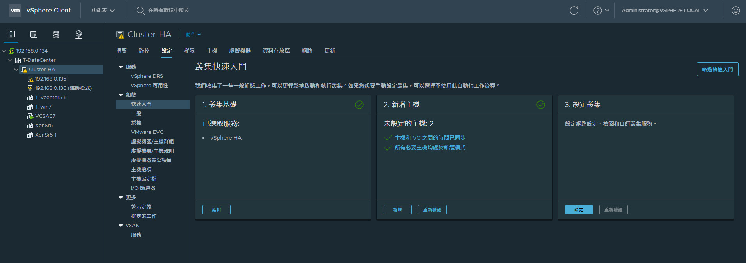Open the 功能表 menu dropdown
Image resolution: width=746 pixels, height=263 pixels.
click(103, 11)
